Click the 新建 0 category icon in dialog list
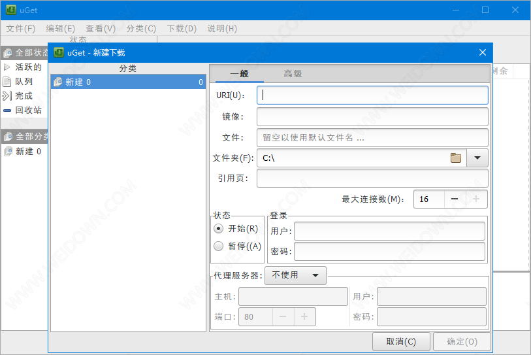The width and height of the screenshot is (531, 355). point(58,82)
